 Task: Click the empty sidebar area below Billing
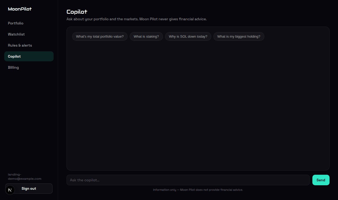pyautogui.click(x=29, y=118)
